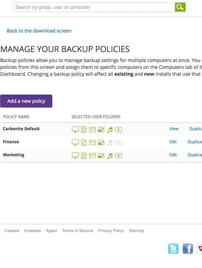Click the Carbonite Default desktop folder icon
The image size is (202, 268).
coord(75,129)
